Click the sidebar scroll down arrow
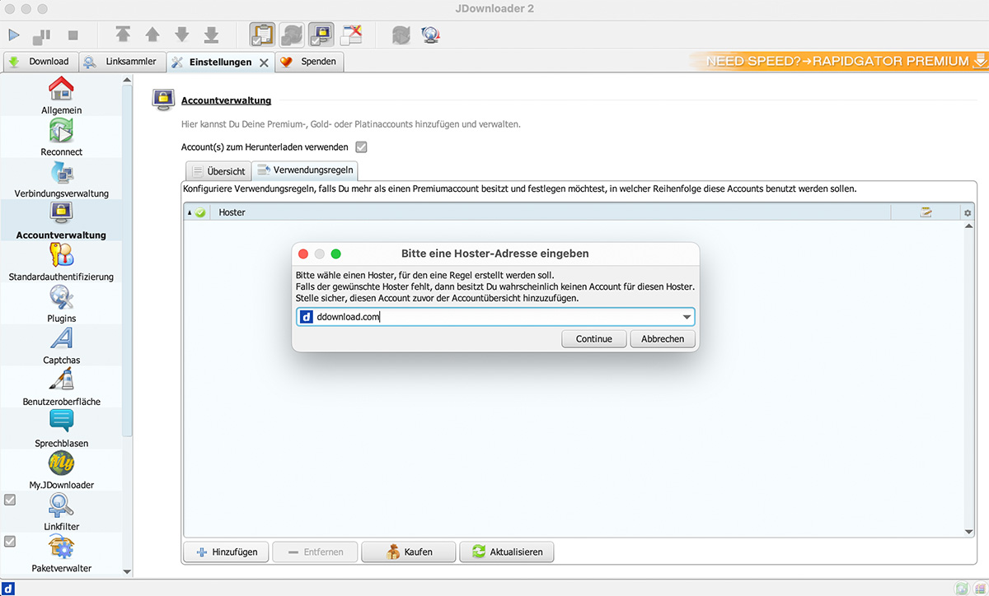Screen dimensions: 989x596 (127, 570)
